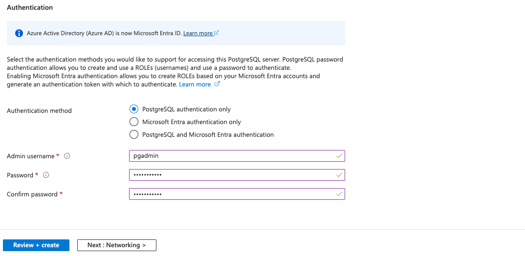Enable PostgreSQL and Microsoft Entra authentication
This screenshot has height=256, width=525.
pyautogui.click(x=134, y=134)
